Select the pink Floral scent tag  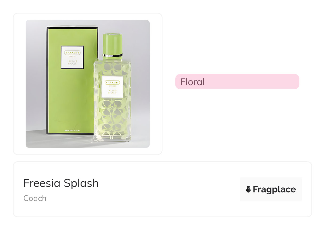237,81
